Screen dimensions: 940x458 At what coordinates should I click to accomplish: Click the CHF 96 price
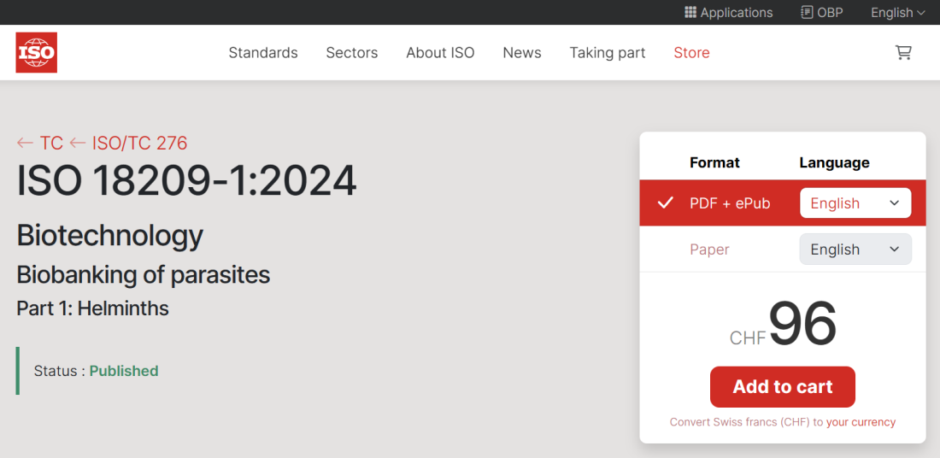point(782,325)
